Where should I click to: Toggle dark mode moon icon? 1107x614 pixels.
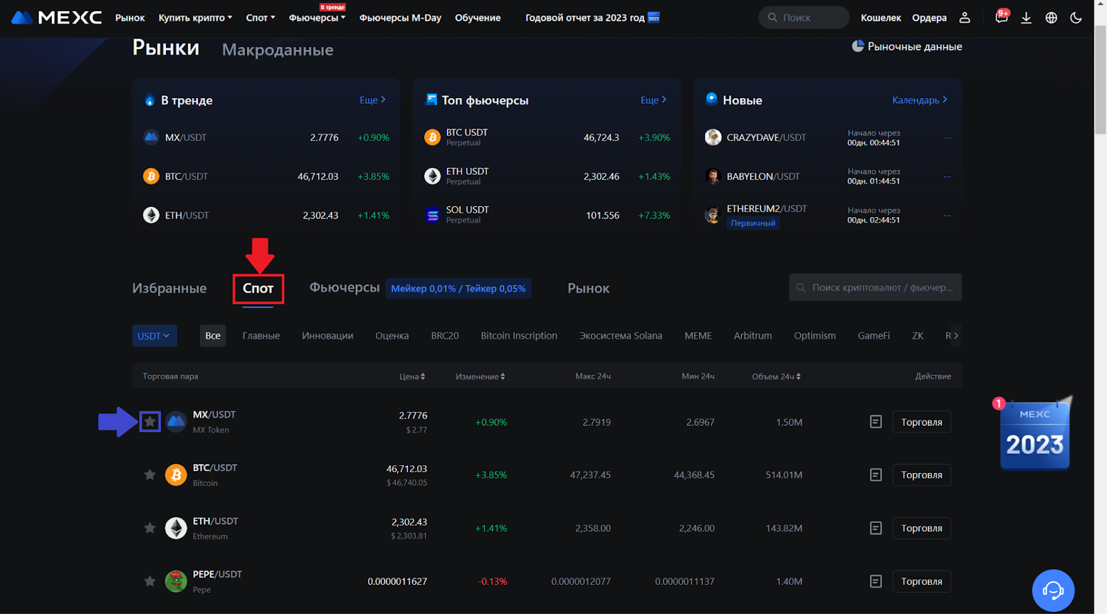coord(1076,18)
